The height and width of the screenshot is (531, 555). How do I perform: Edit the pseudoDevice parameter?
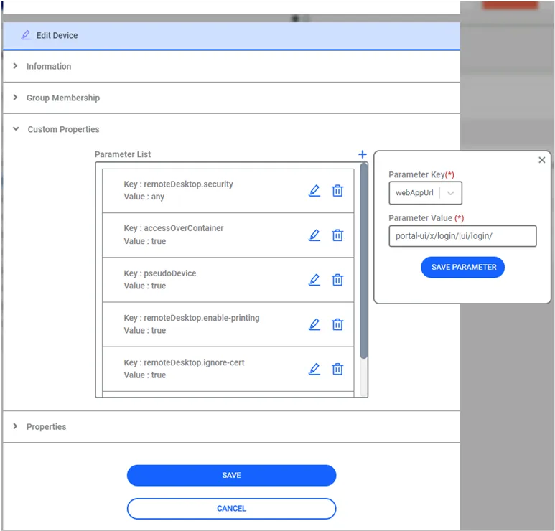(x=314, y=280)
